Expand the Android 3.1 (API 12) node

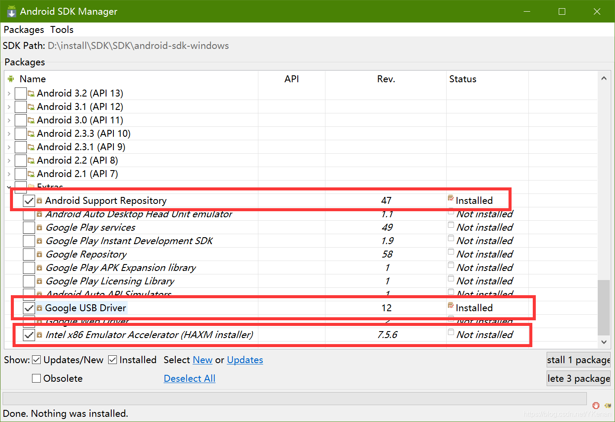(x=9, y=107)
